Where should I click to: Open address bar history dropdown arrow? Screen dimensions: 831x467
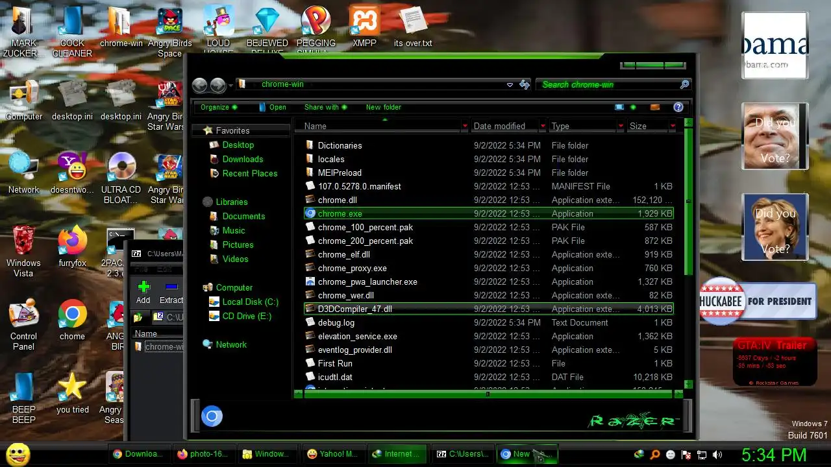(x=510, y=85)
